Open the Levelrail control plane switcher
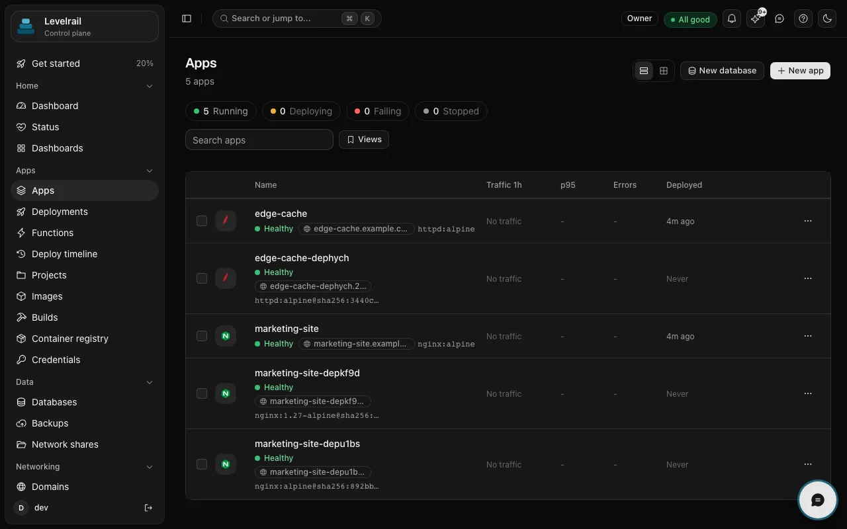 85,26
